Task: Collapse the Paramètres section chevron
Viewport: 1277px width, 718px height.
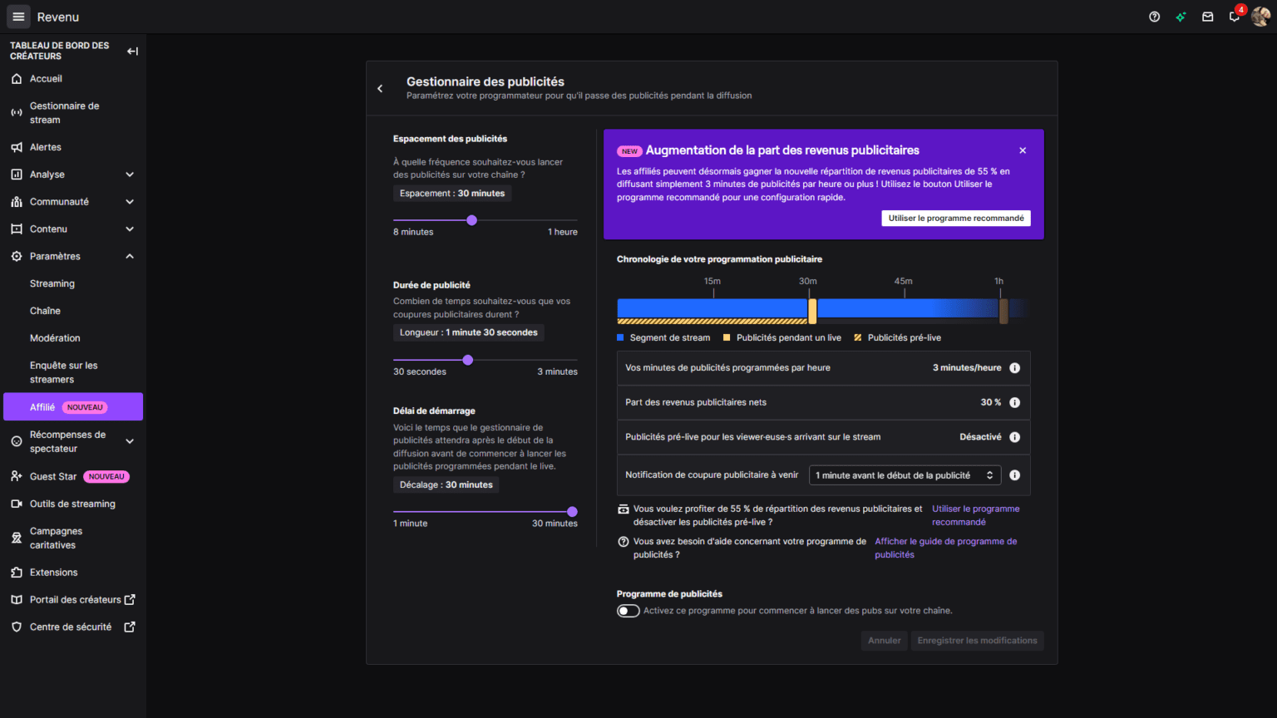Action: (130, 257)
